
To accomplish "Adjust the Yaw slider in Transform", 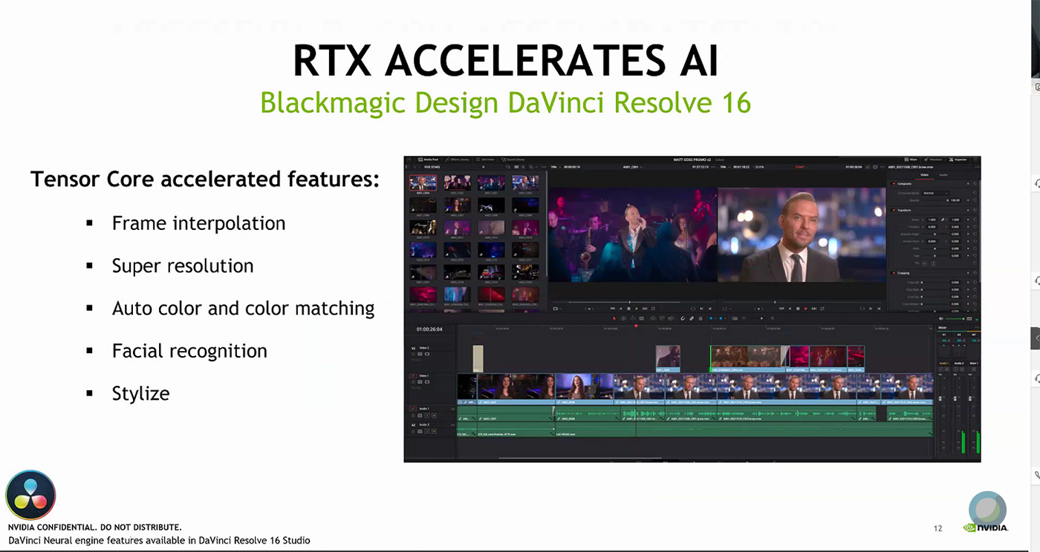I will pos(935,256).
